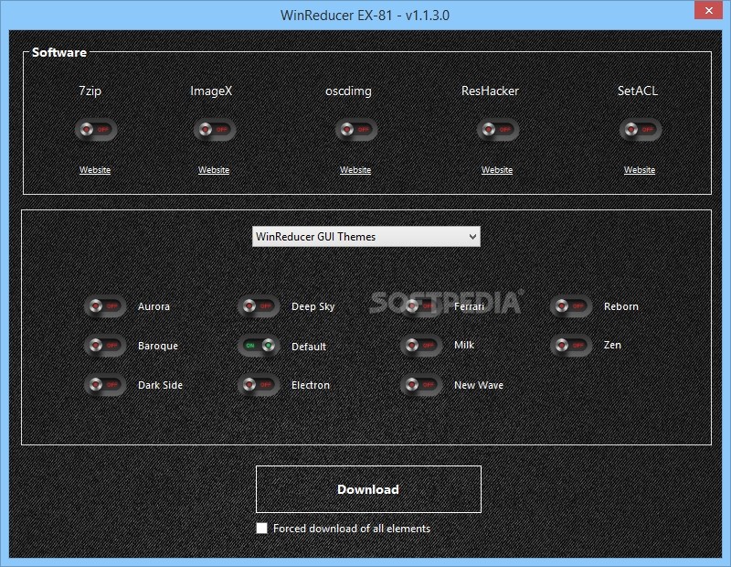
Task: Turn on the New Wave theme toggle
Action: [421, 384]
